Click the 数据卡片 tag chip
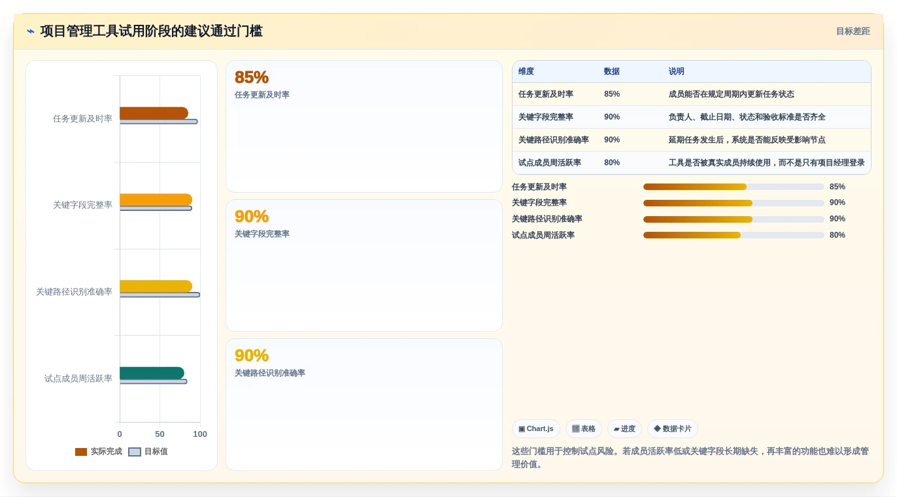Viewport: 897px width, 497px height. 673,429
